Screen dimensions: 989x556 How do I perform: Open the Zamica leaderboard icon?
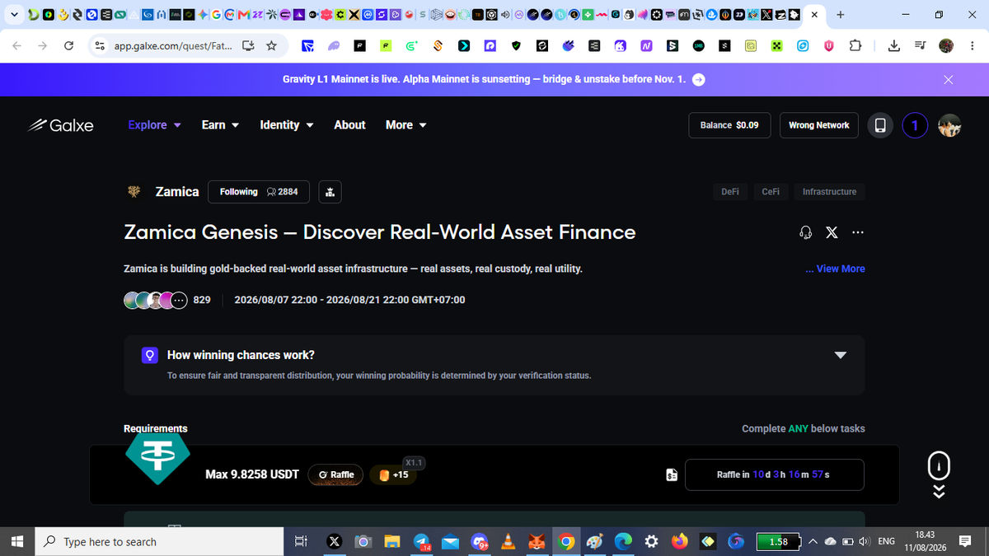(x=330, y=192)
